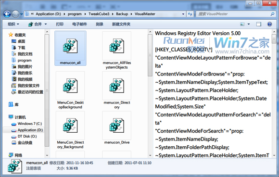Expand the 合并 dropdown arrow
The image size is (279, 177).
46,24
